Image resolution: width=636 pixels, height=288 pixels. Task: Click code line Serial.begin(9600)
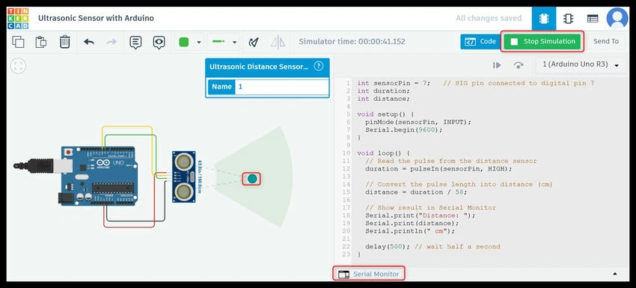(x=403, y=130)
